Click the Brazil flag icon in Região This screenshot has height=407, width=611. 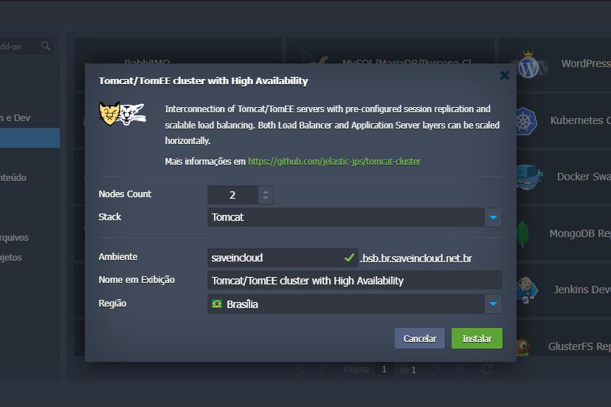[x=217, y=304]
